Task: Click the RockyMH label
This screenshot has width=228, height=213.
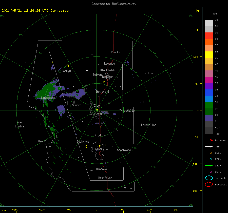Action: [x=67, y=71]
